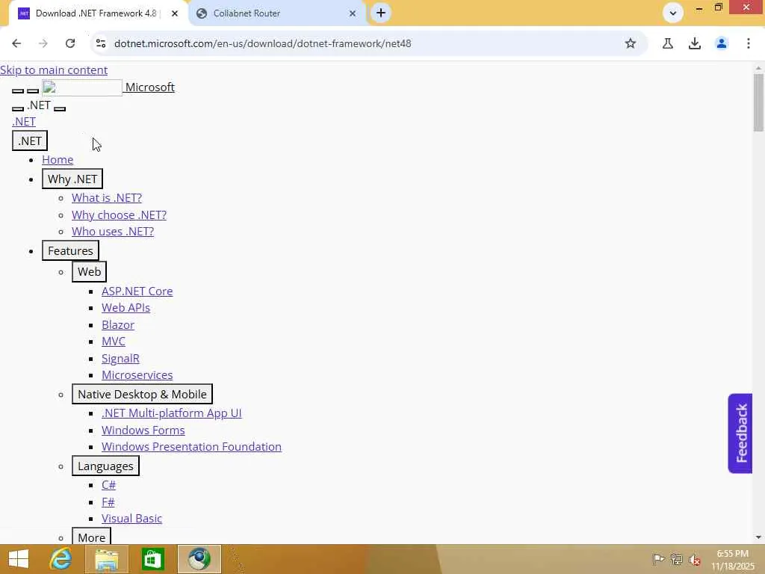765x574 pixels.
Task: Open the Home link
Action: (58, 160)
